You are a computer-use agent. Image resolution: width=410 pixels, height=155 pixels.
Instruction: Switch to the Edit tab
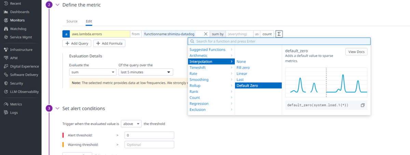pyautogui.click(x=89, y=21)
